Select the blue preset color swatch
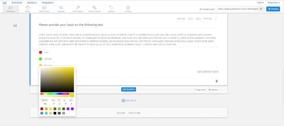 tap(42, 113)
